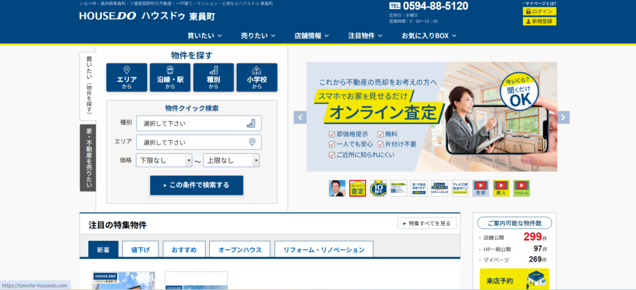This screenshot has width=636, height=290.
Task: Search by 小学校 elementary school icon
Action: point(257,78)
